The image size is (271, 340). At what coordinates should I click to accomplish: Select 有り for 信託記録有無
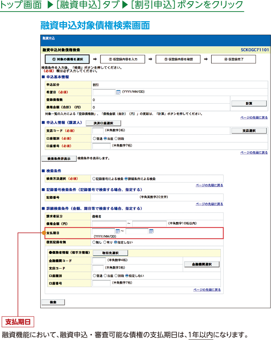coord(105,242)
